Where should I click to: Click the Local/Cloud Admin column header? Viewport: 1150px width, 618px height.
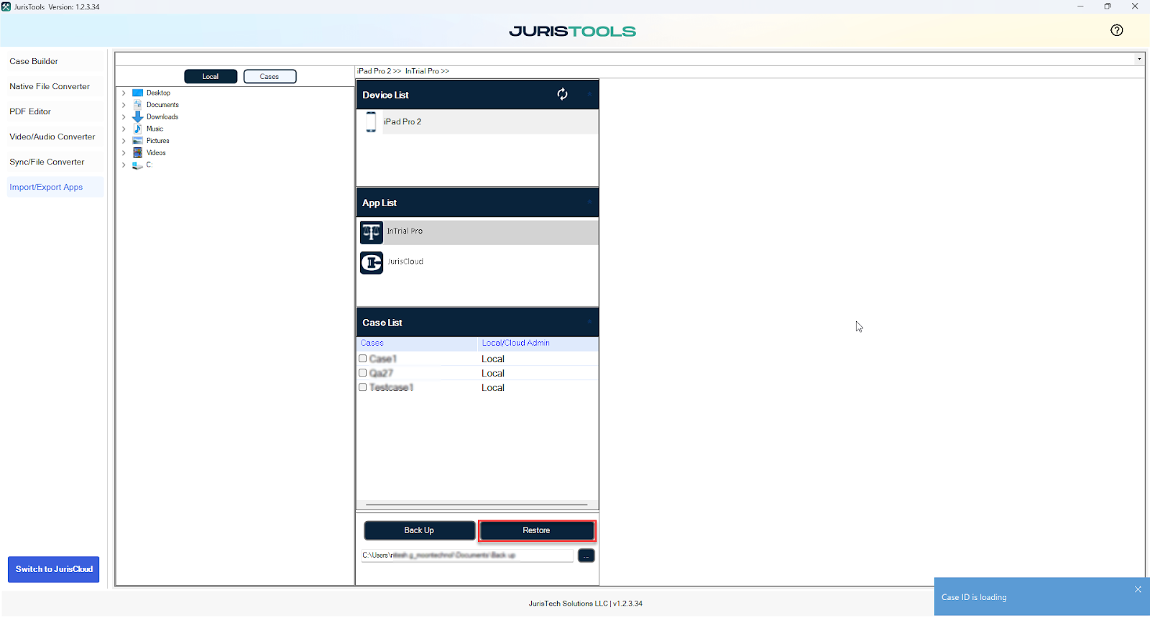(538, 343)
